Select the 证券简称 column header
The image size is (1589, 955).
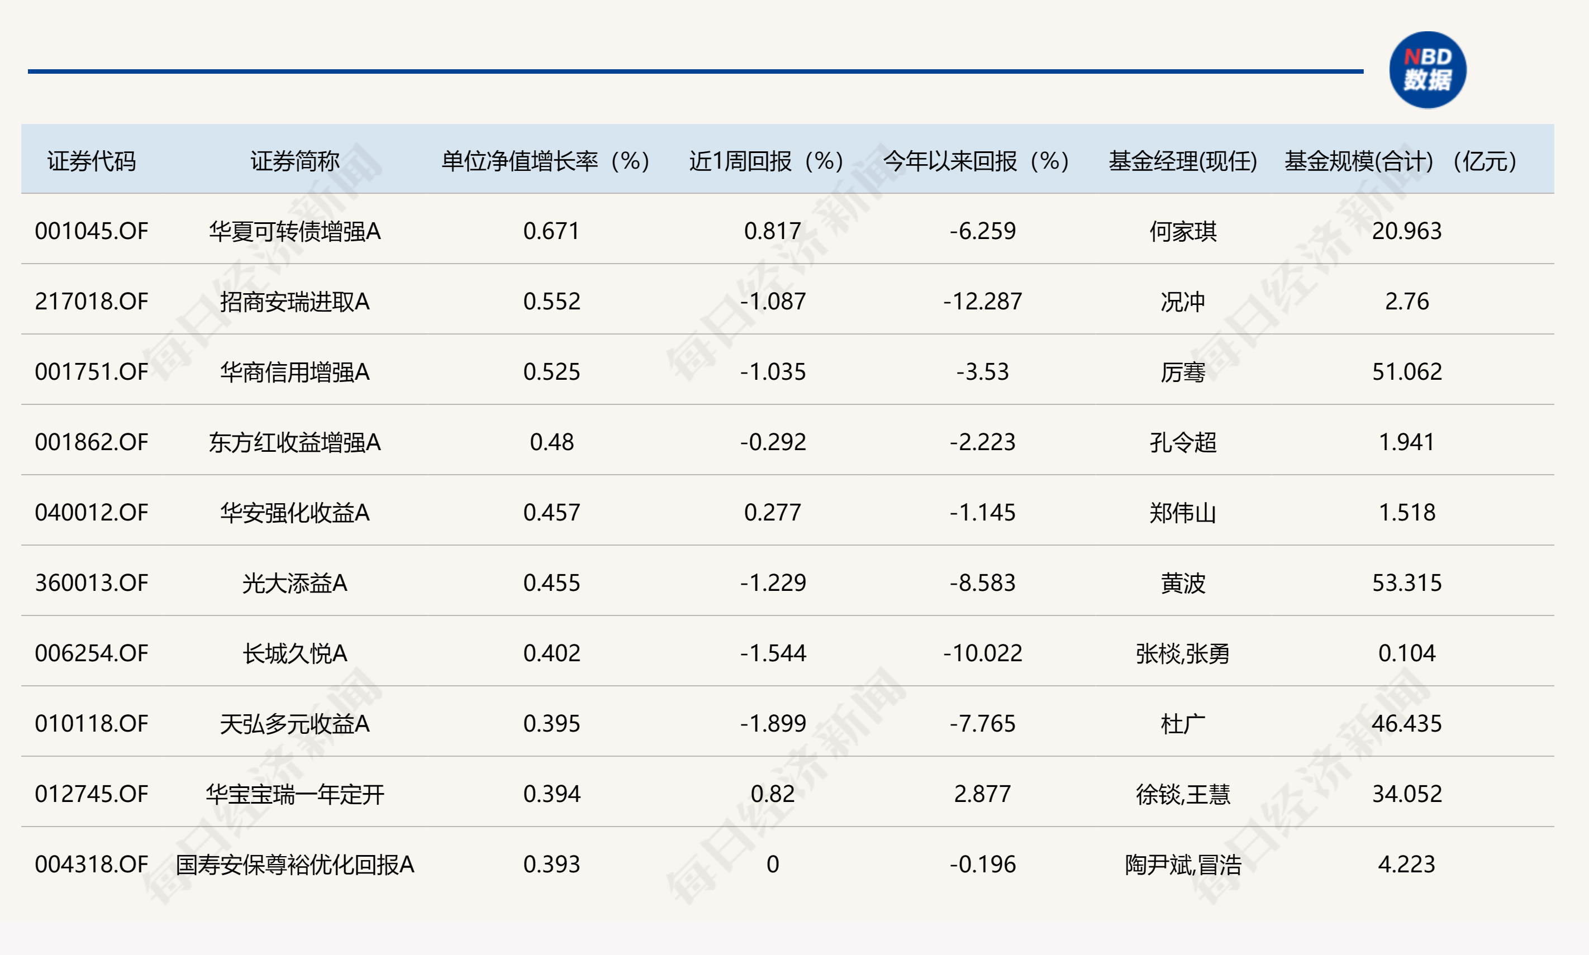(x=295, y=161)
